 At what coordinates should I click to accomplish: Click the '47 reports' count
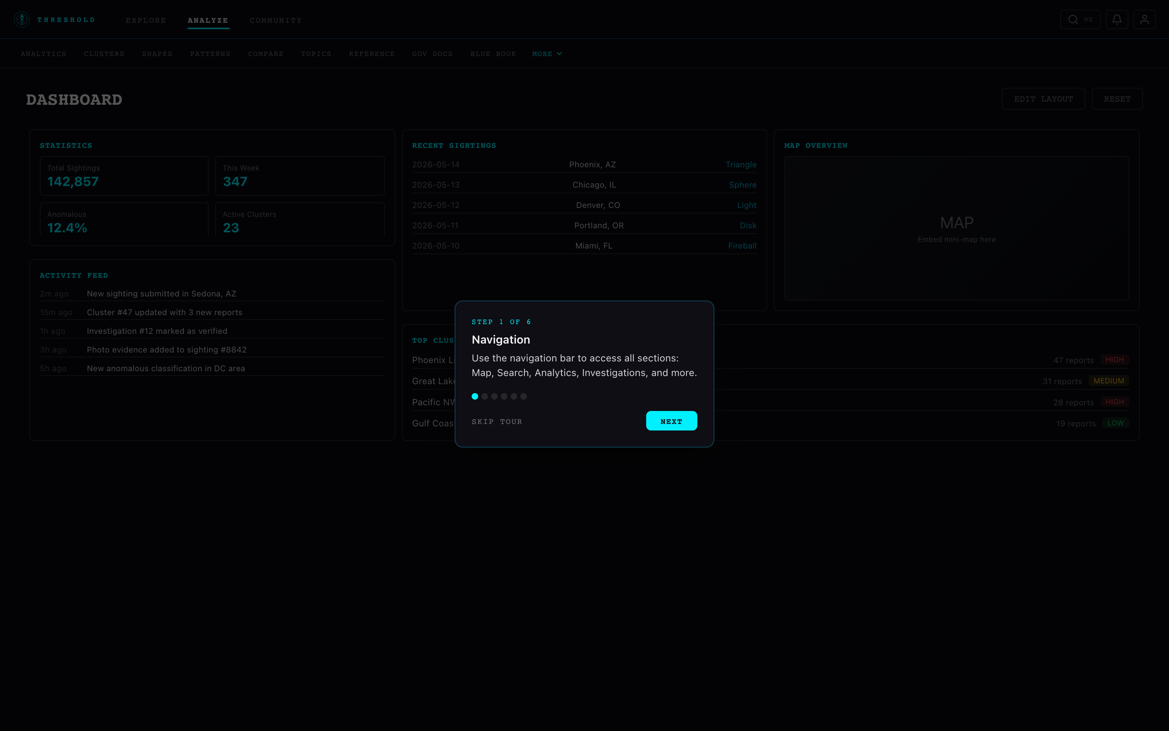1073,360
